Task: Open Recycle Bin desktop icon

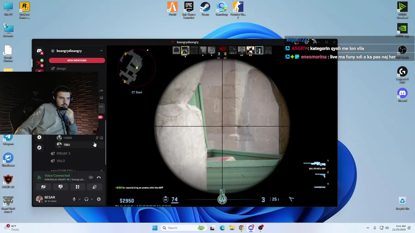Action: click(402, 203)
